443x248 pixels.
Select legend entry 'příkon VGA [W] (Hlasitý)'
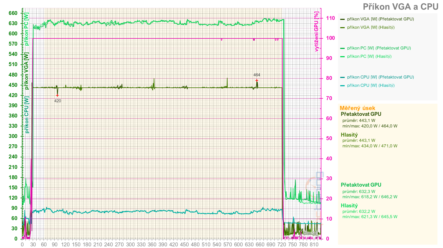(371, 27)
